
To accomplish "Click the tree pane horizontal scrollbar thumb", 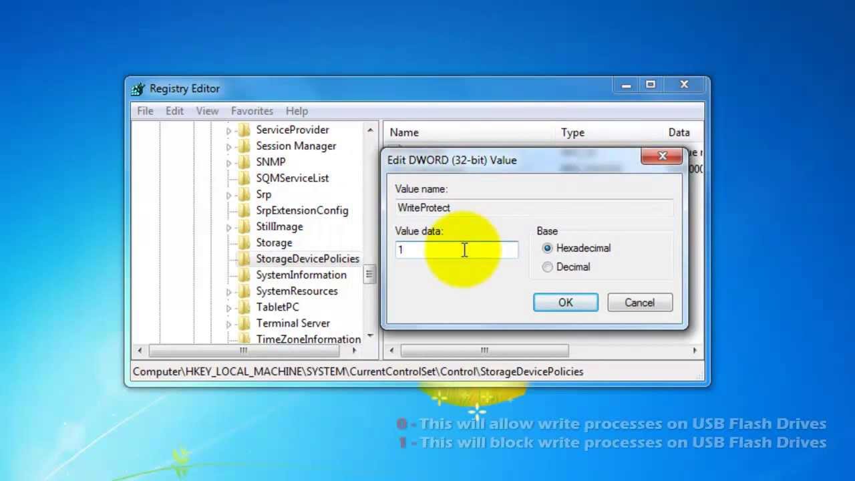I will pyautogui.click(x=244, y=350).
